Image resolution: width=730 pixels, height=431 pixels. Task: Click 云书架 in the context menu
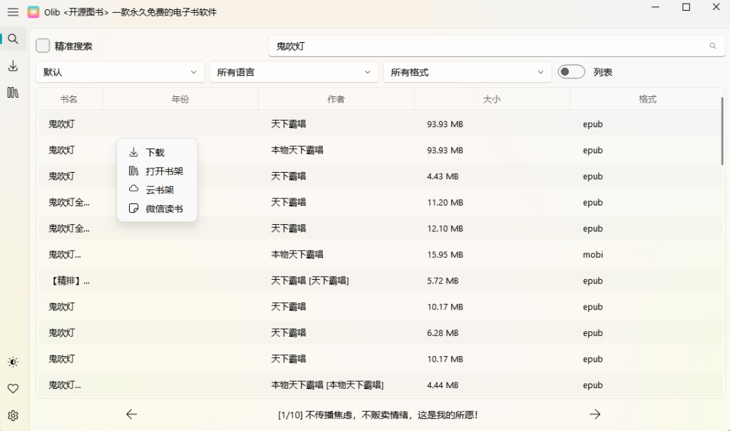coord(160,190)
